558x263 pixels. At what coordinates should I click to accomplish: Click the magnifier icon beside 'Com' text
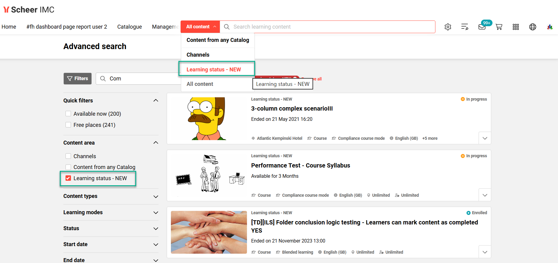[103, 79]
